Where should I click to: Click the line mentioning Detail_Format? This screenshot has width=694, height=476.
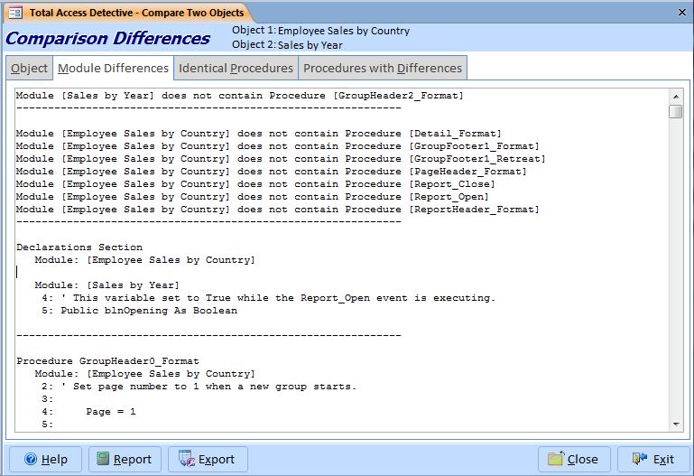[x=258, y=134]
